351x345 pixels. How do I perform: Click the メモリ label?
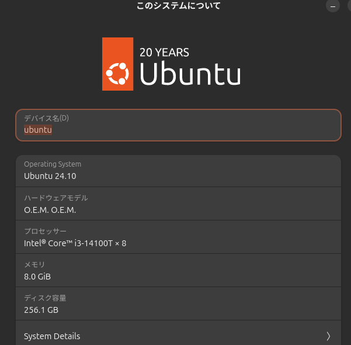(34, 264)
